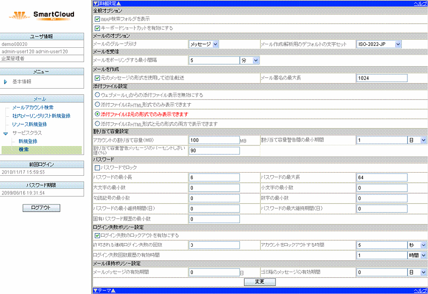Viewport: 428px width, 294px height.
Task: Collapse the 詳細設定 section header
Action: click(107, 4)
